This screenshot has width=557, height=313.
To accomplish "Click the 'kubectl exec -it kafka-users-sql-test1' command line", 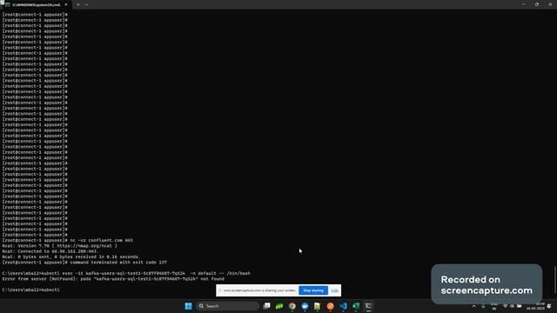I will 126,273.
